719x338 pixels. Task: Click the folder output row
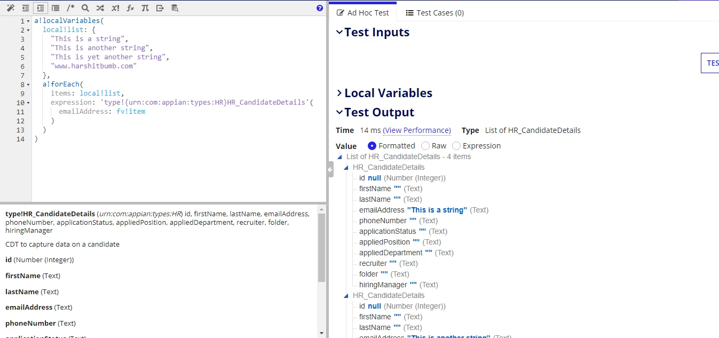tap(384, 274)
